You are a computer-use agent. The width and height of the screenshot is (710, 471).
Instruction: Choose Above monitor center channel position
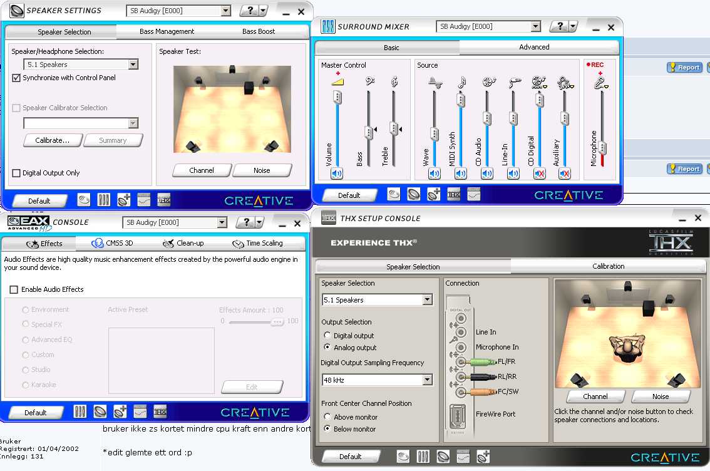point(327,417)
